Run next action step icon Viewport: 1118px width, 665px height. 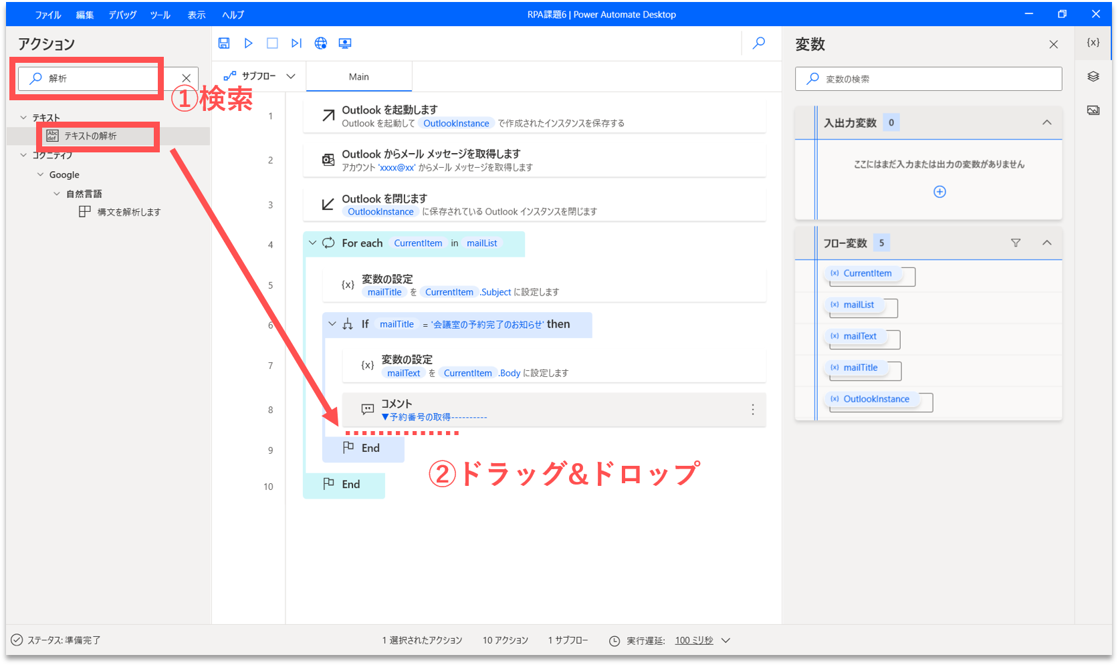click(296, 43)
